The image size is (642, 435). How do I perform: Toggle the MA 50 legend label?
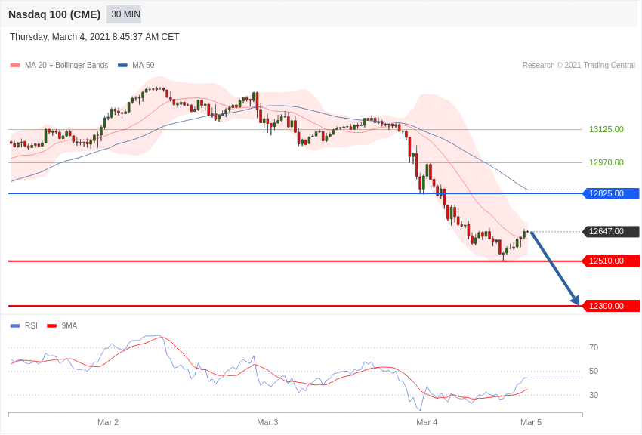[143, 66]
